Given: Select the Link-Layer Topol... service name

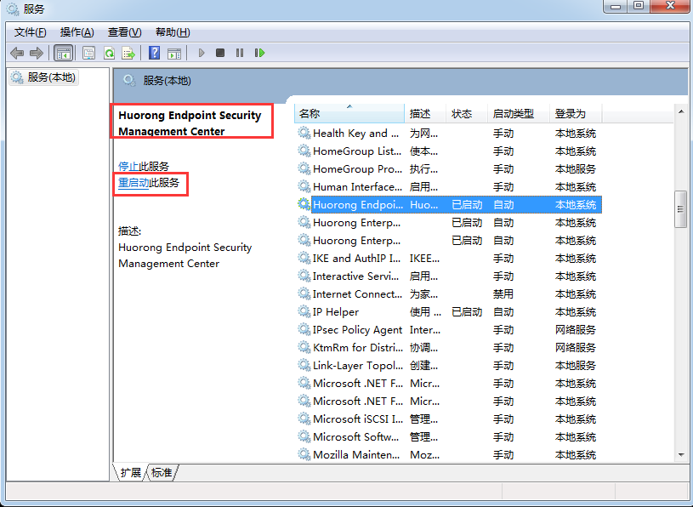Looking at the screenshot, I should (x=357, y=366).
